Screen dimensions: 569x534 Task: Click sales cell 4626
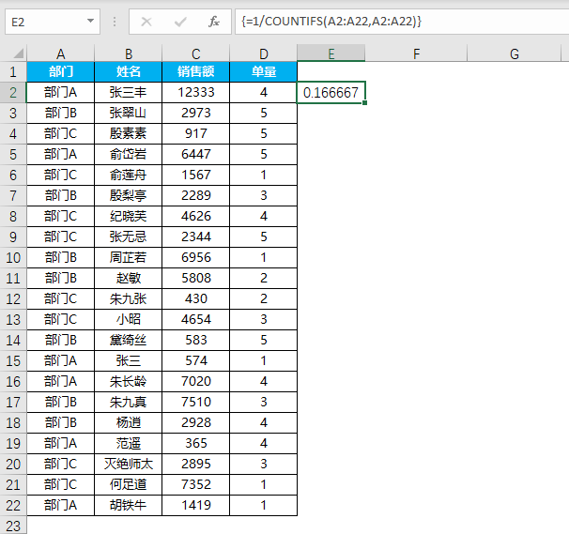196,217
